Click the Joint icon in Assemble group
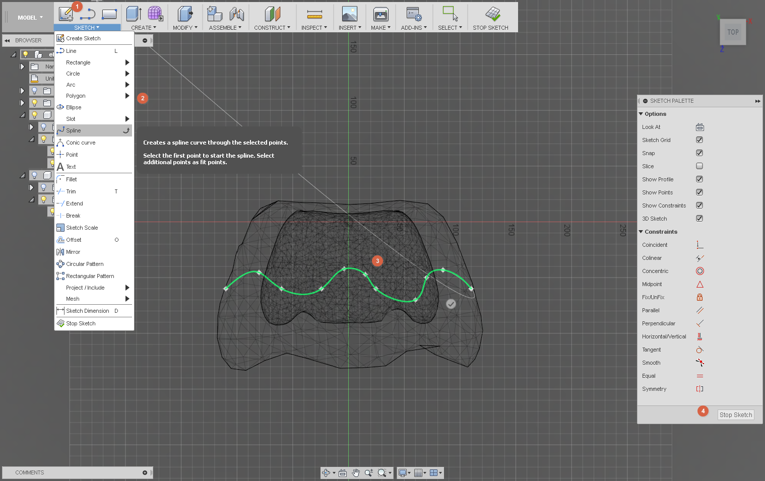 click(x=237, y=14)
